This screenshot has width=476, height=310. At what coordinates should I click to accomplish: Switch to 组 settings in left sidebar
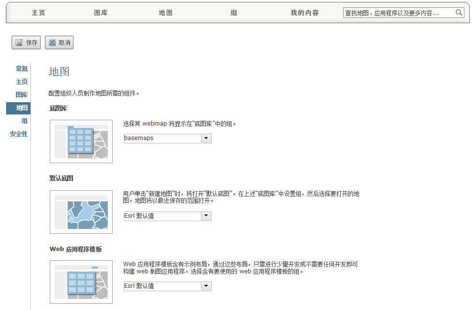[x=25, y=121]
